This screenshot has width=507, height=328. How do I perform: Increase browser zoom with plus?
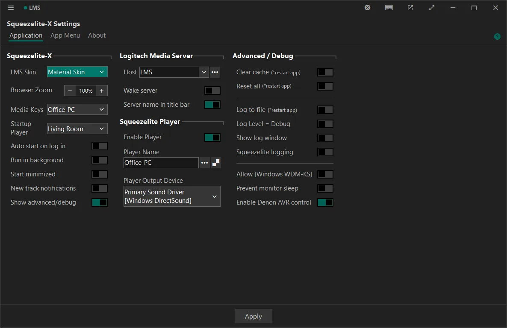pyautogui.click(x=102, y=91)
